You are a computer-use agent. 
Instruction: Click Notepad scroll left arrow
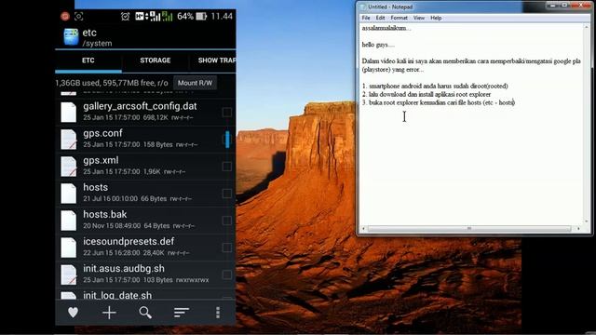coord(364,228)
